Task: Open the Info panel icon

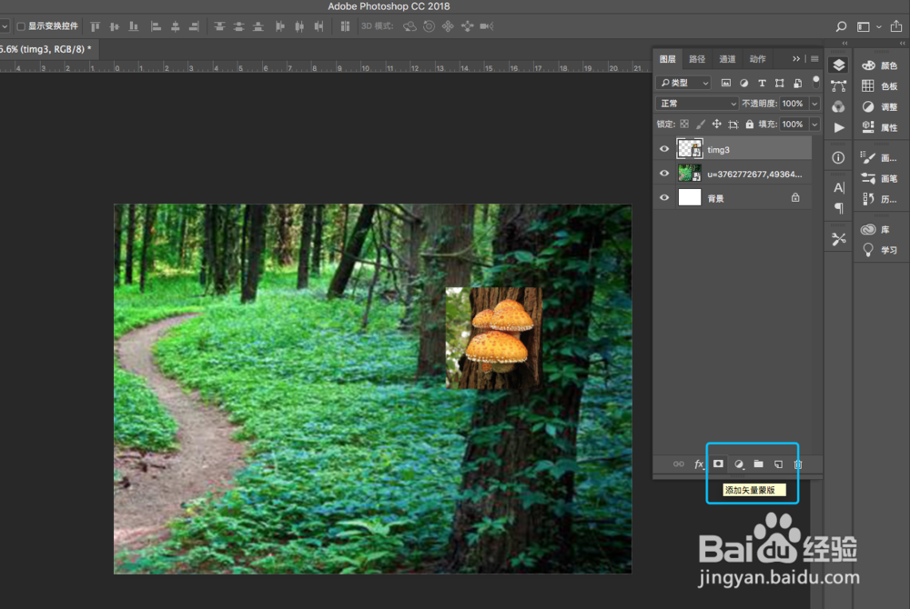Action: tap(839, 157)
